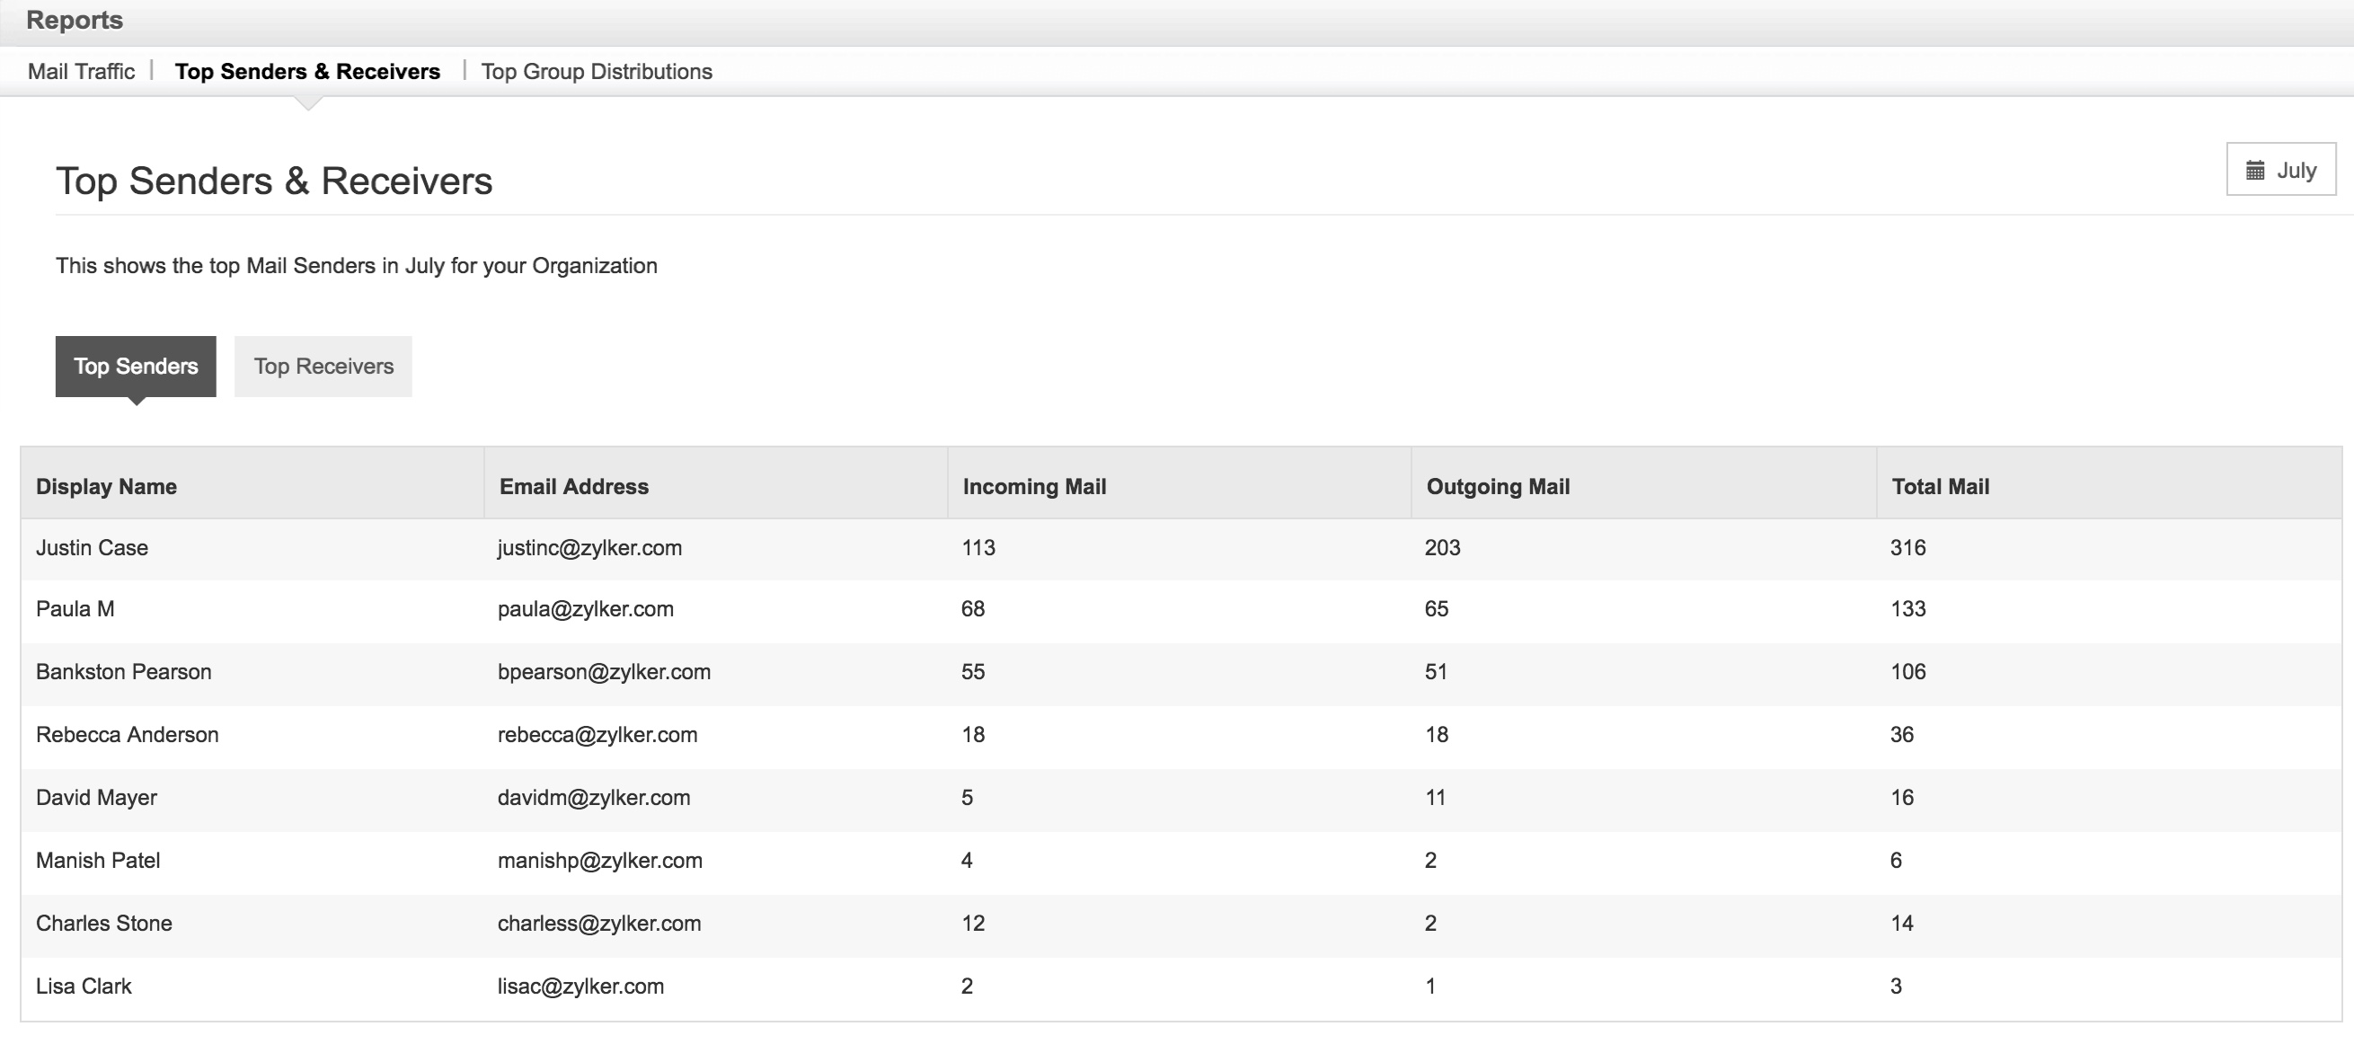Image resolution: width=2354 pixels, height=1053 pixels.
Task: Sort by Total Mail column header
Action: point(1939,486)
